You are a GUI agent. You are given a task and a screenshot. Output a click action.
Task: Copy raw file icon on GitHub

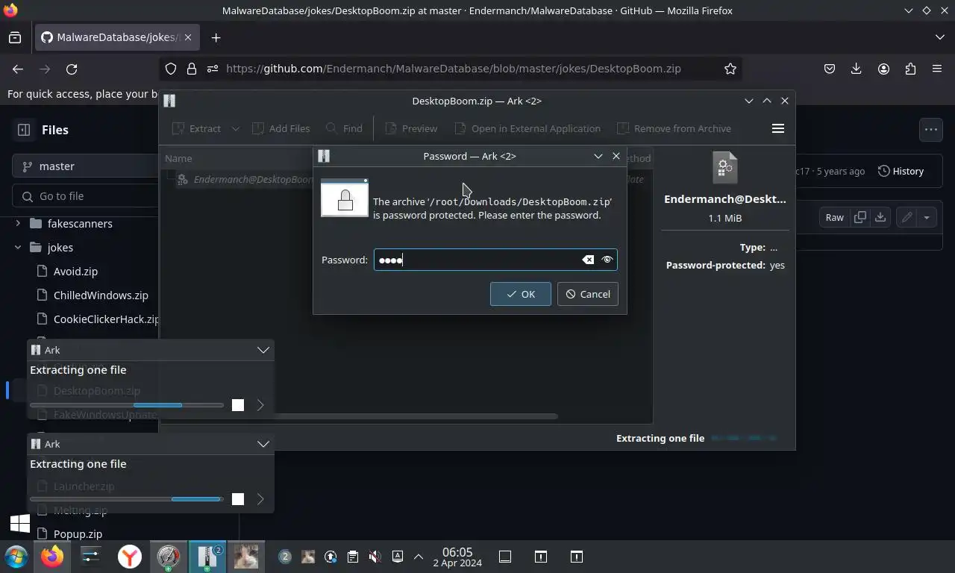coord(860,218)
